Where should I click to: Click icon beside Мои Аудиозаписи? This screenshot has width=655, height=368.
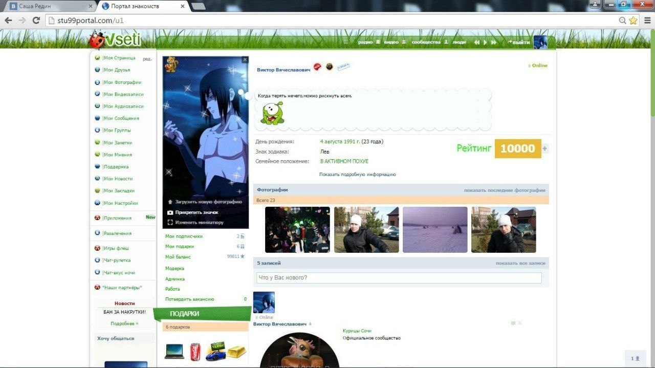(x=98, y=106)
